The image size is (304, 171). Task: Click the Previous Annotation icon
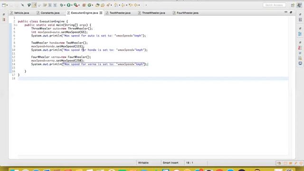(x=123, y=5)
